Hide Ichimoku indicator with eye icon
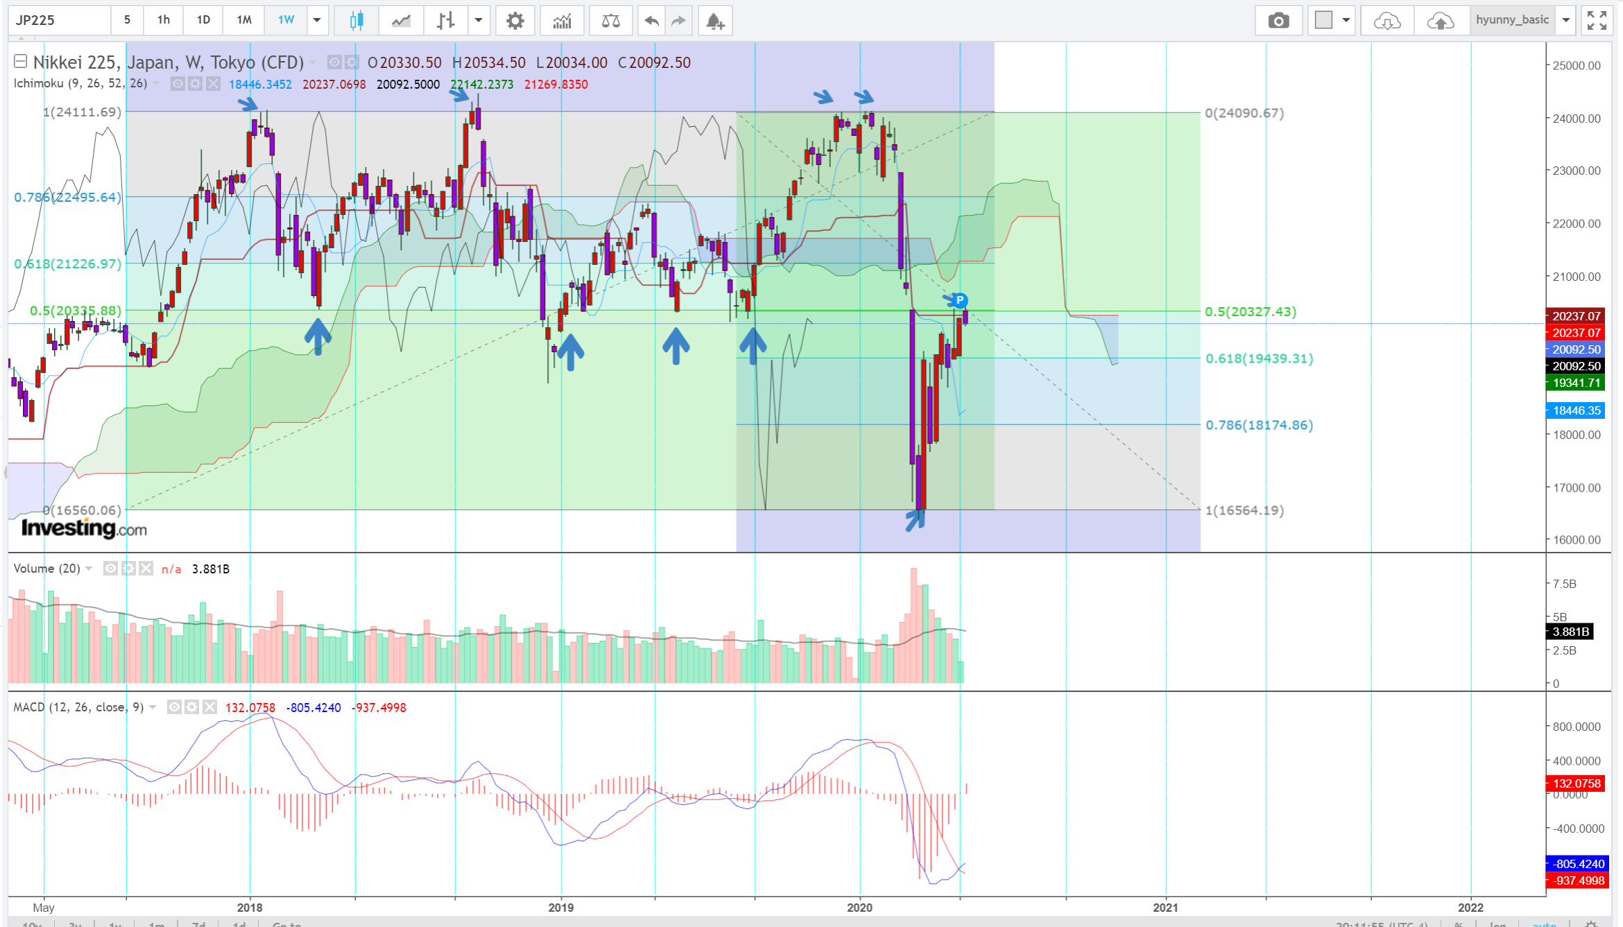The height and width of the screenshot is (927, 1623). (x=178, y=84)
